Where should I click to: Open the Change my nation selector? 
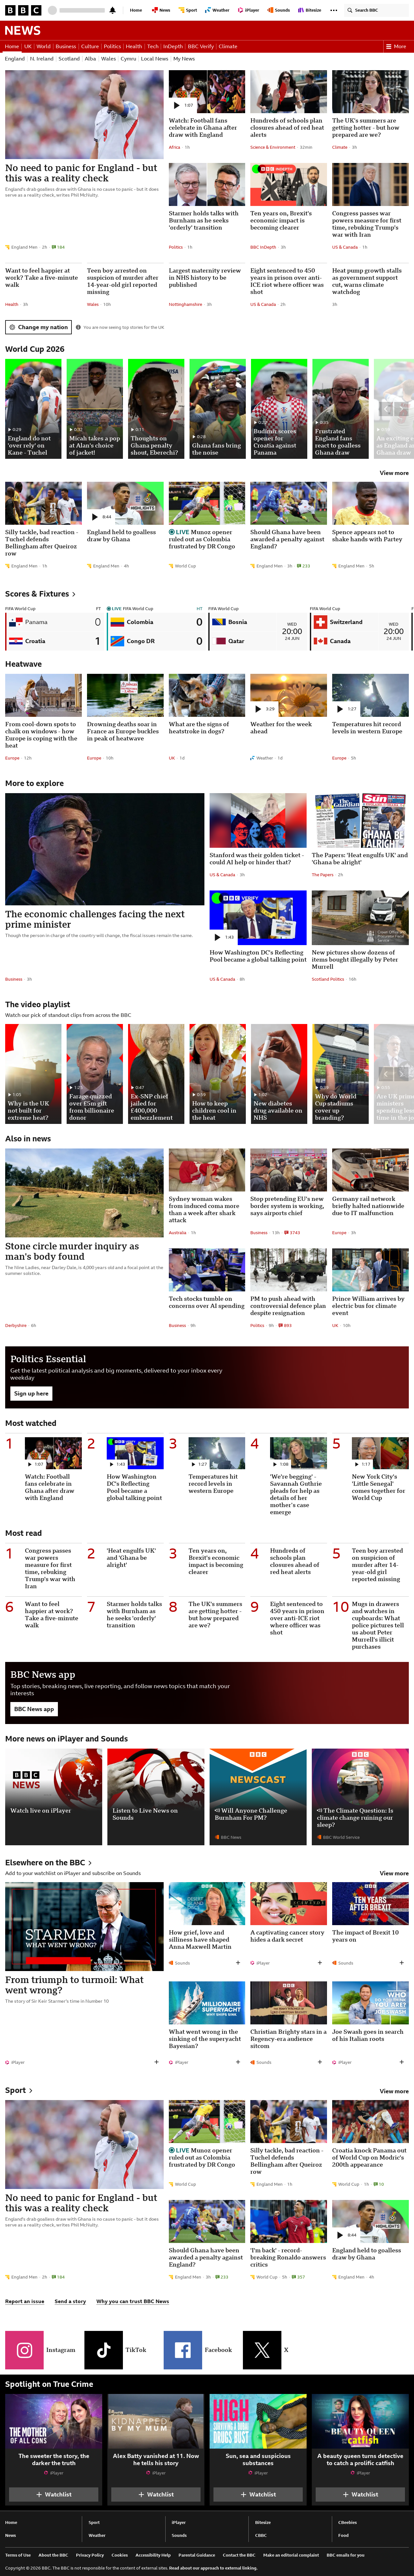point(38,327)
